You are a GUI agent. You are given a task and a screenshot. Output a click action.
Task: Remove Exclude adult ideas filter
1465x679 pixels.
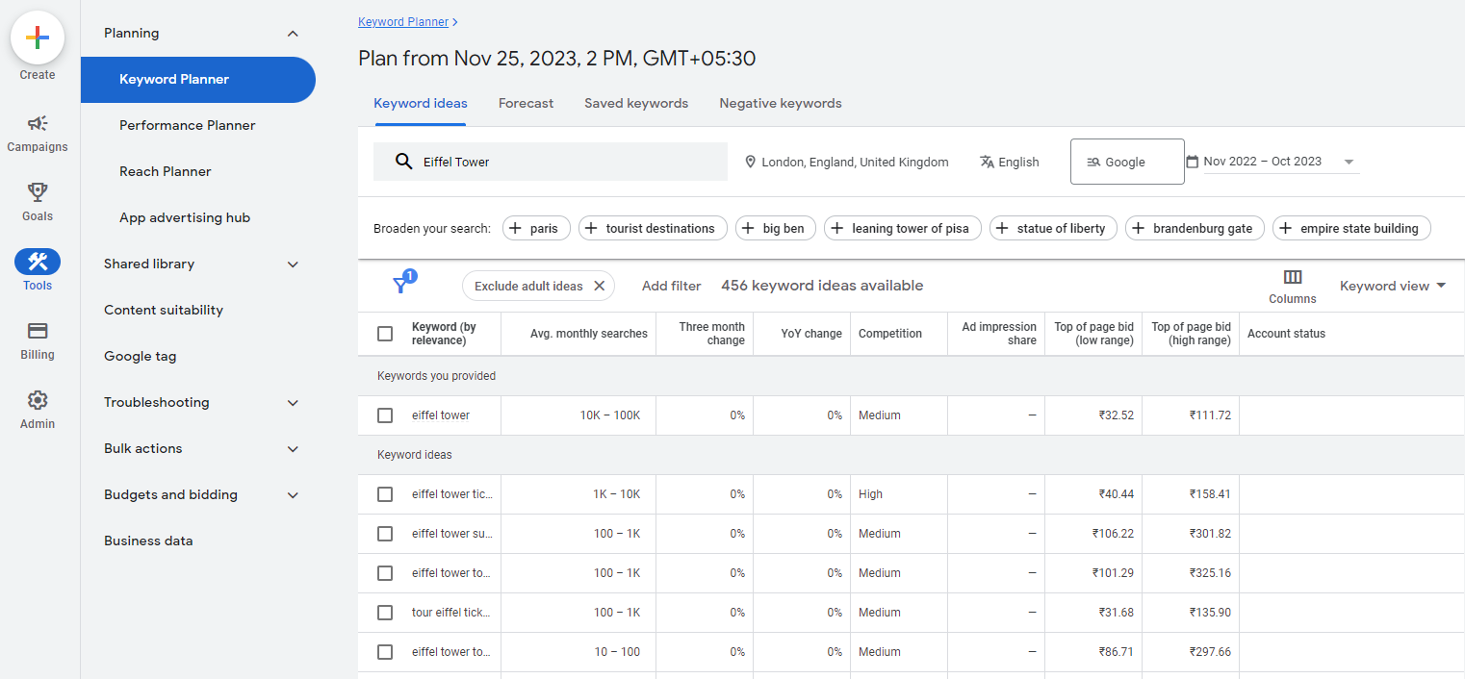click(x=599, y=286)
